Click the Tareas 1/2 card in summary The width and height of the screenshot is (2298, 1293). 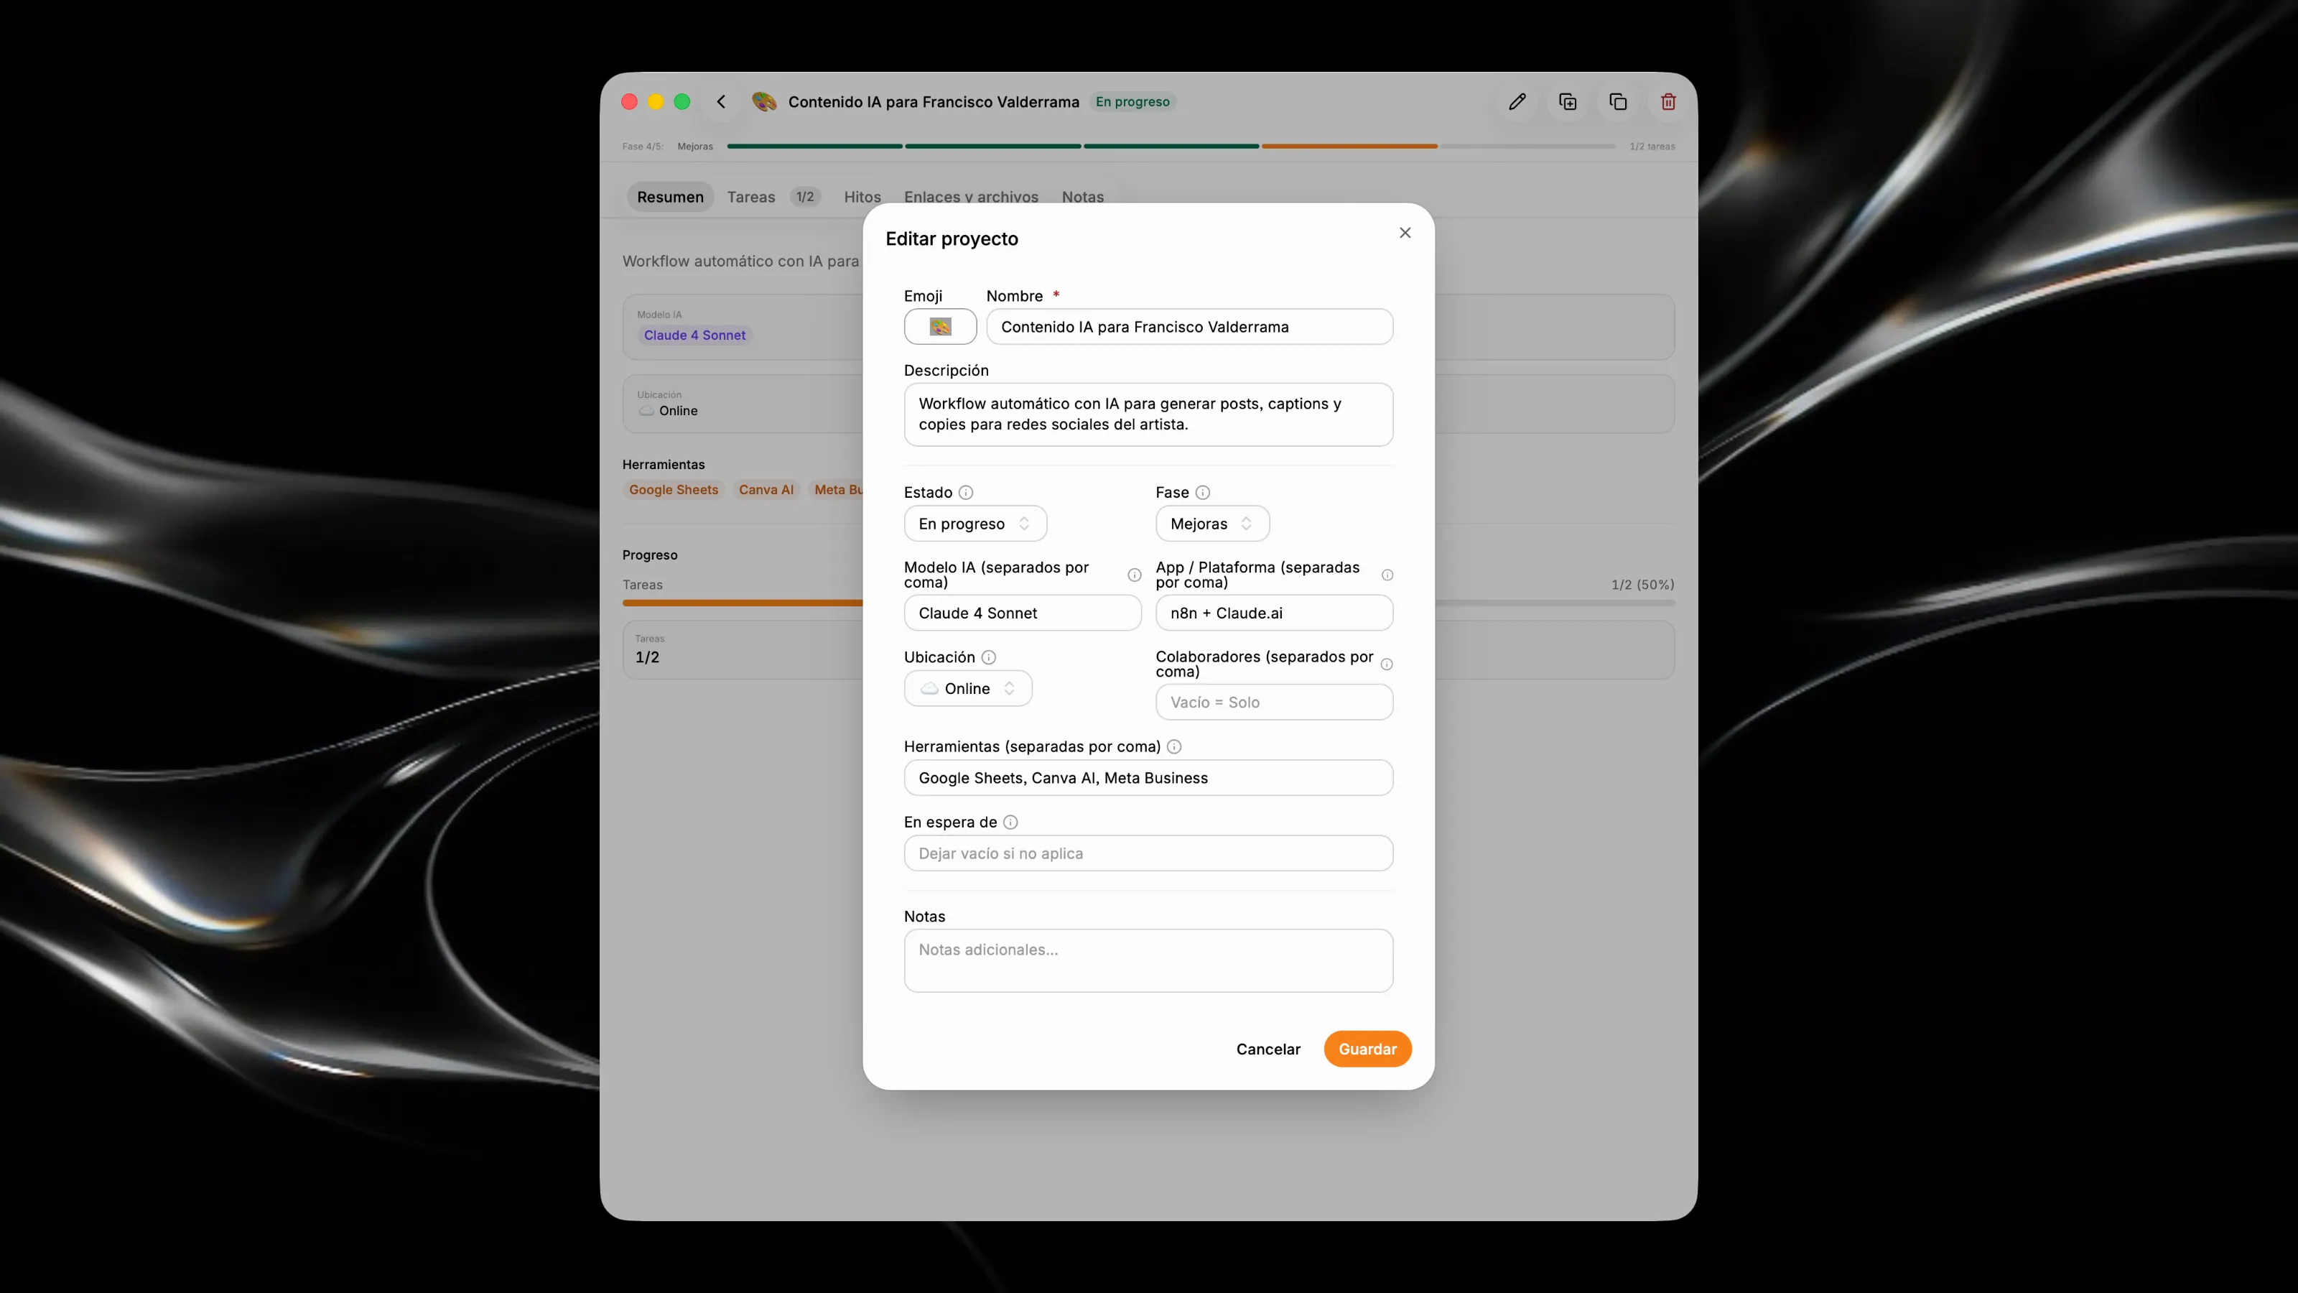743,651
